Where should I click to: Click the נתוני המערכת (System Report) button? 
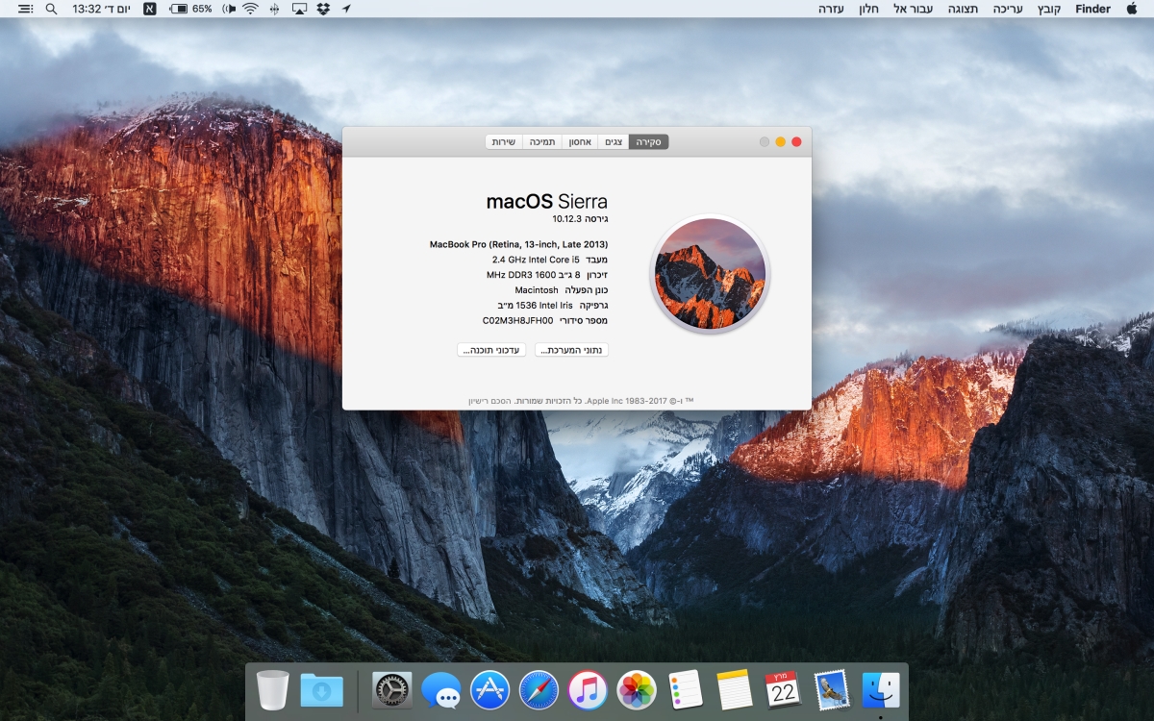(x=571, y=350)
